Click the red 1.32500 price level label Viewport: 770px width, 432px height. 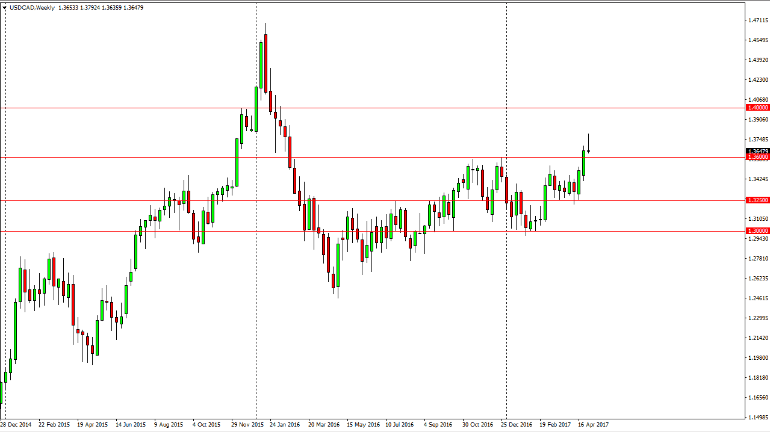click(758, 200)
